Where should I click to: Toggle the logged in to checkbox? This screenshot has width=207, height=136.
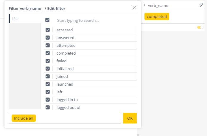(x=48, y=100)
